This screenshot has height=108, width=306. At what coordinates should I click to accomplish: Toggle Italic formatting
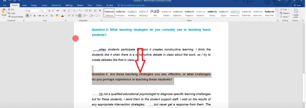pyautogui.click(x=31, y=15)
